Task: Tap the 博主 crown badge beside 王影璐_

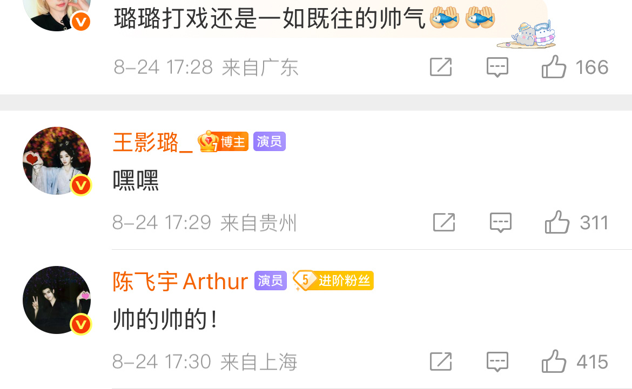Action: coord(223,141)
